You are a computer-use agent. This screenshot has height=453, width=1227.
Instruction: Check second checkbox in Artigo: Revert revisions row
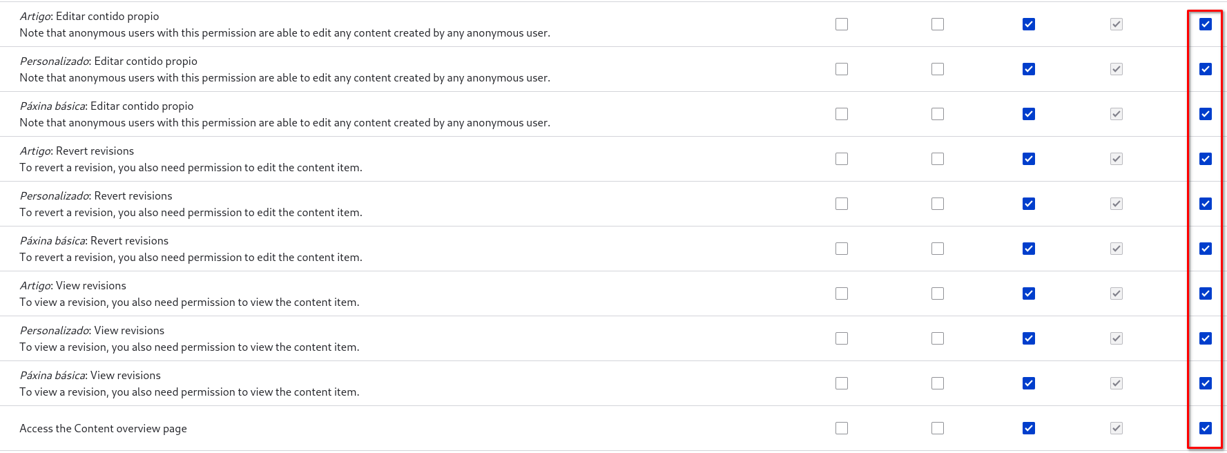click(x=938, y=159)
